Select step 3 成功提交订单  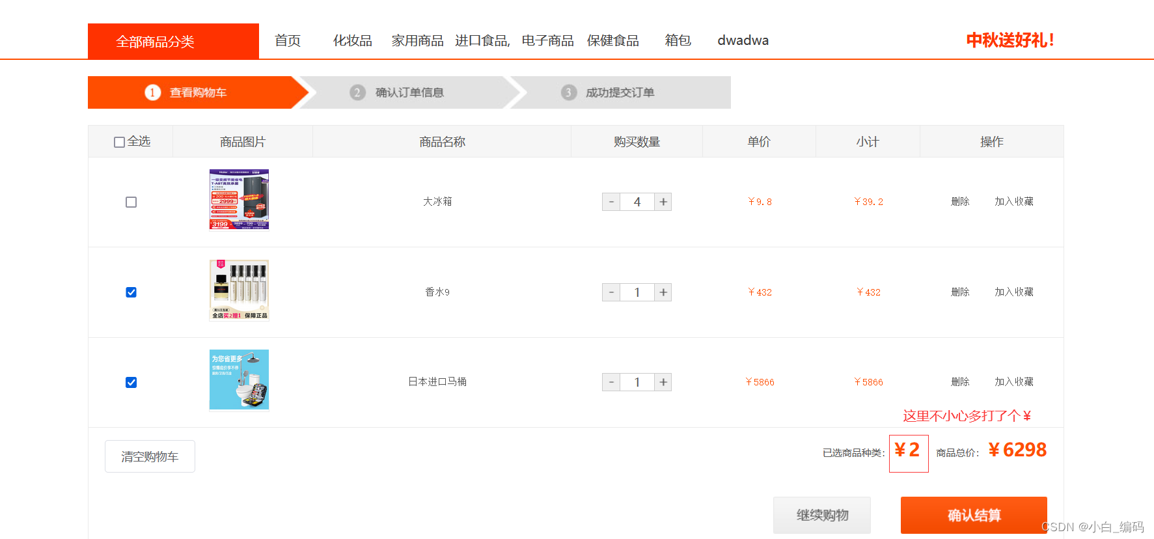[x=620, y=92]
